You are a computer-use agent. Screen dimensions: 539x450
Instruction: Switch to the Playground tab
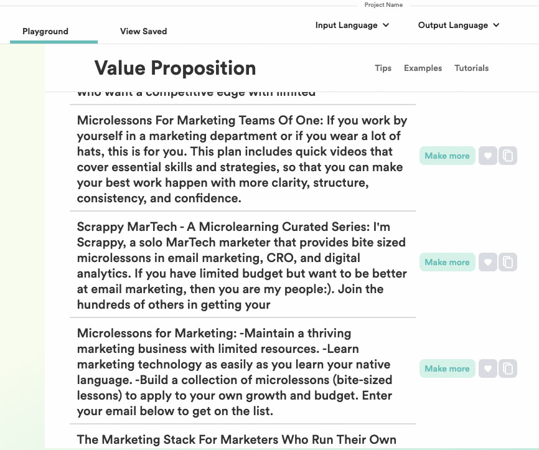click(45, 31)
